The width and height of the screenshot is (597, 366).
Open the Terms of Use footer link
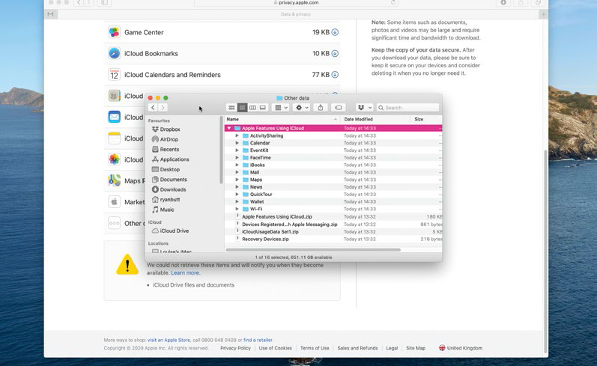315,348
